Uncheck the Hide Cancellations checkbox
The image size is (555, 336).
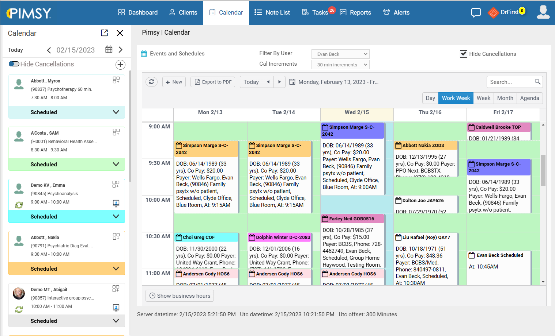coord(463,54)
